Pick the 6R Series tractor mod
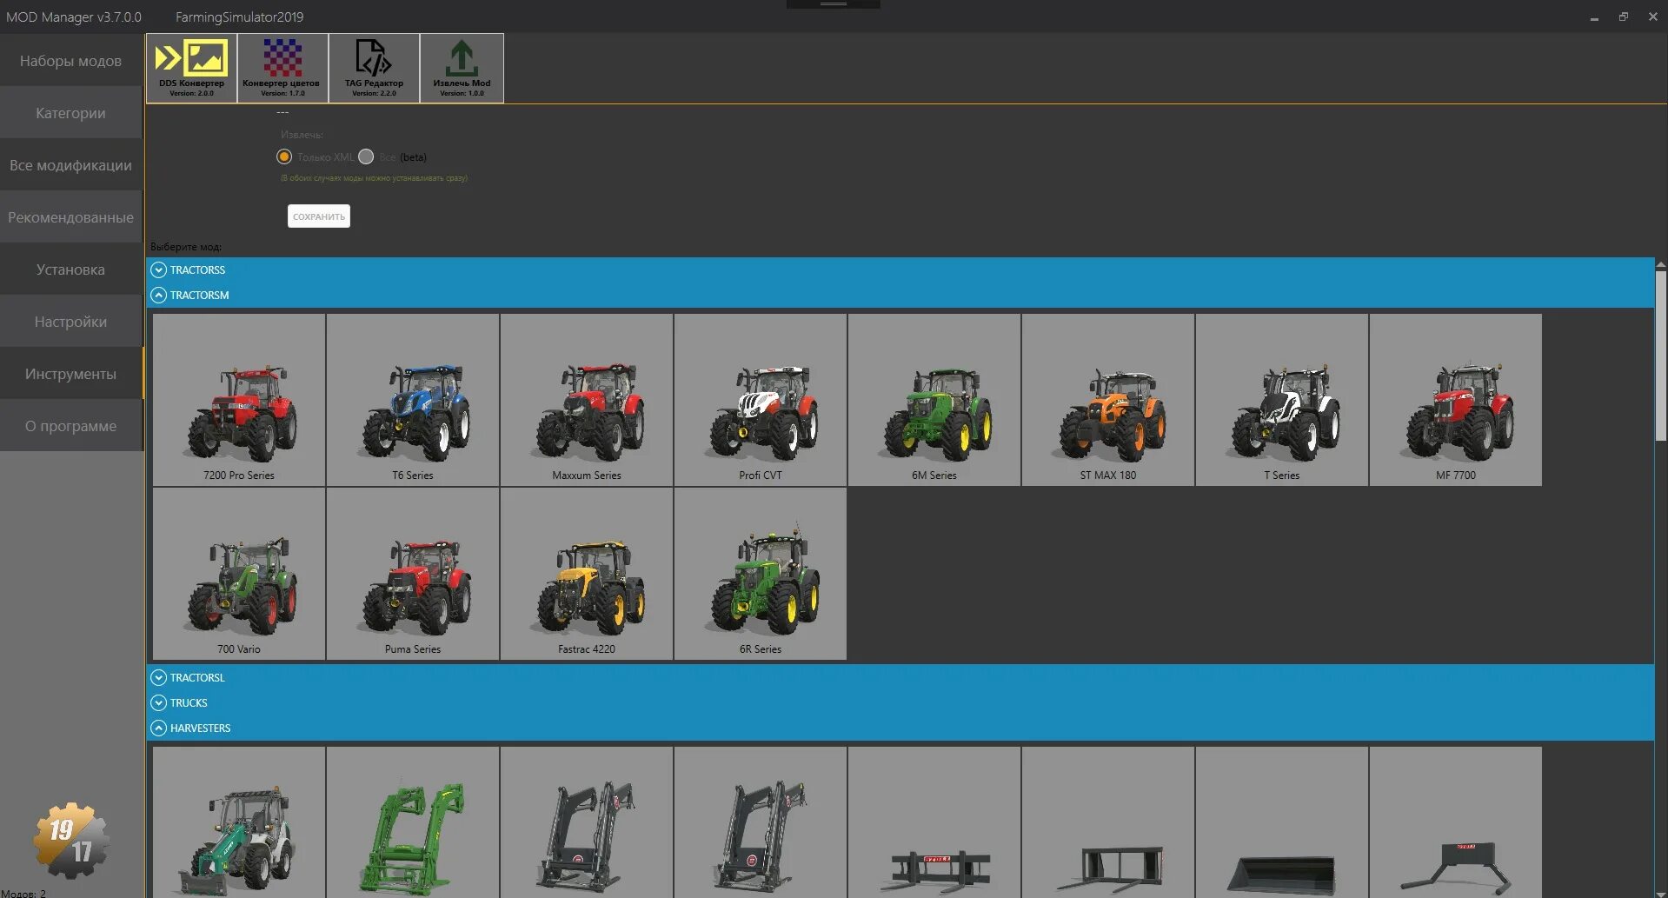The image size is (1668, 898). pyautogui.click(x=761, y=574)
